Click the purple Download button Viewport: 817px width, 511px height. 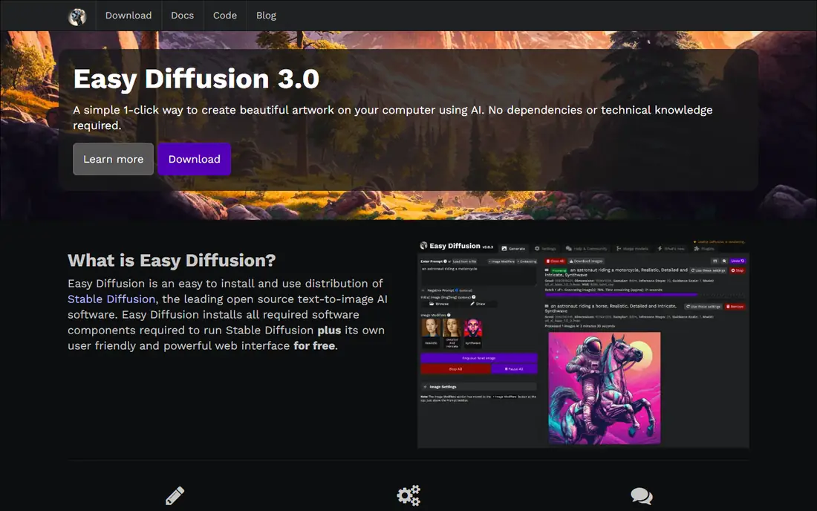(x=195, y=159)
